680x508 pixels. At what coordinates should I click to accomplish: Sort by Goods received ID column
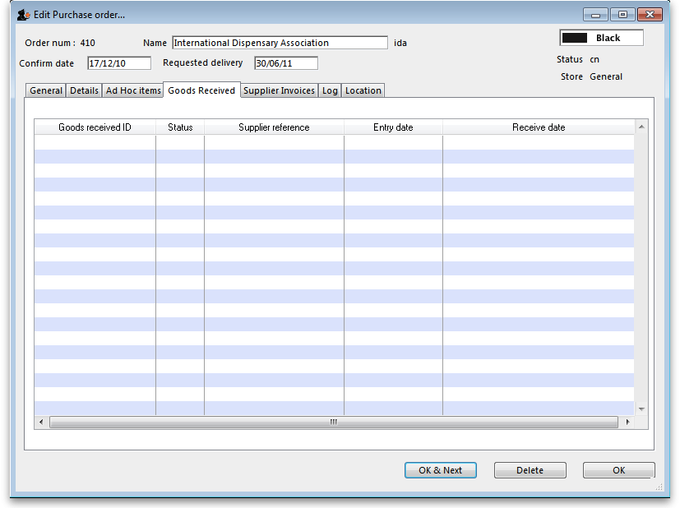[95, 127]
